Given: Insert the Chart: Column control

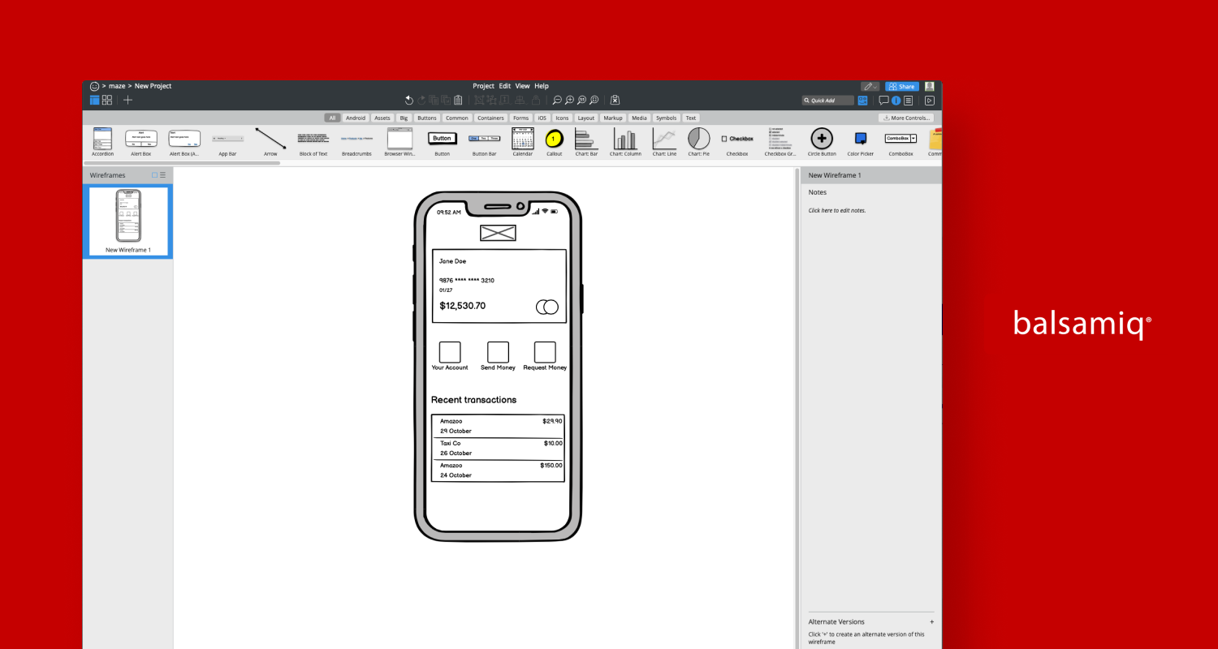Looking at the screenshot, I should pyautogui.click(x=626, y=142).
